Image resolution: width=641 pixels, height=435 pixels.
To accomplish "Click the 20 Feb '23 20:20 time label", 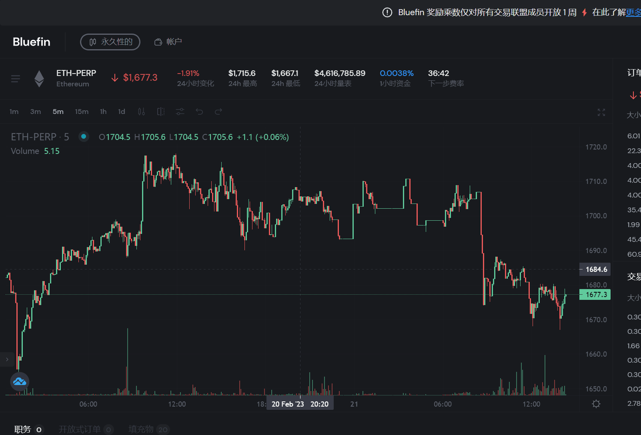I will [300, 404].
